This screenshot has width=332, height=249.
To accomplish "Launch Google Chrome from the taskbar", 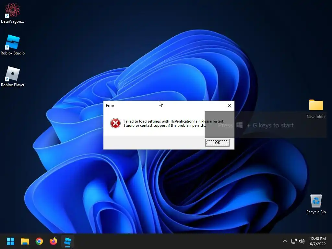I will 39,241.
